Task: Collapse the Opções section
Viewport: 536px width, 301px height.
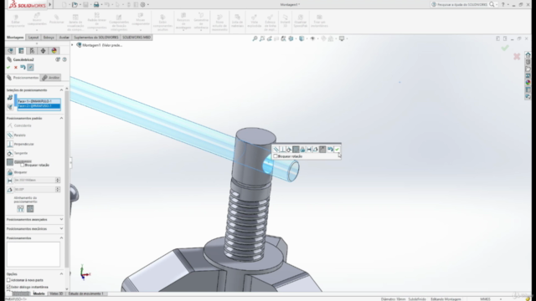Action: [61, 273]
